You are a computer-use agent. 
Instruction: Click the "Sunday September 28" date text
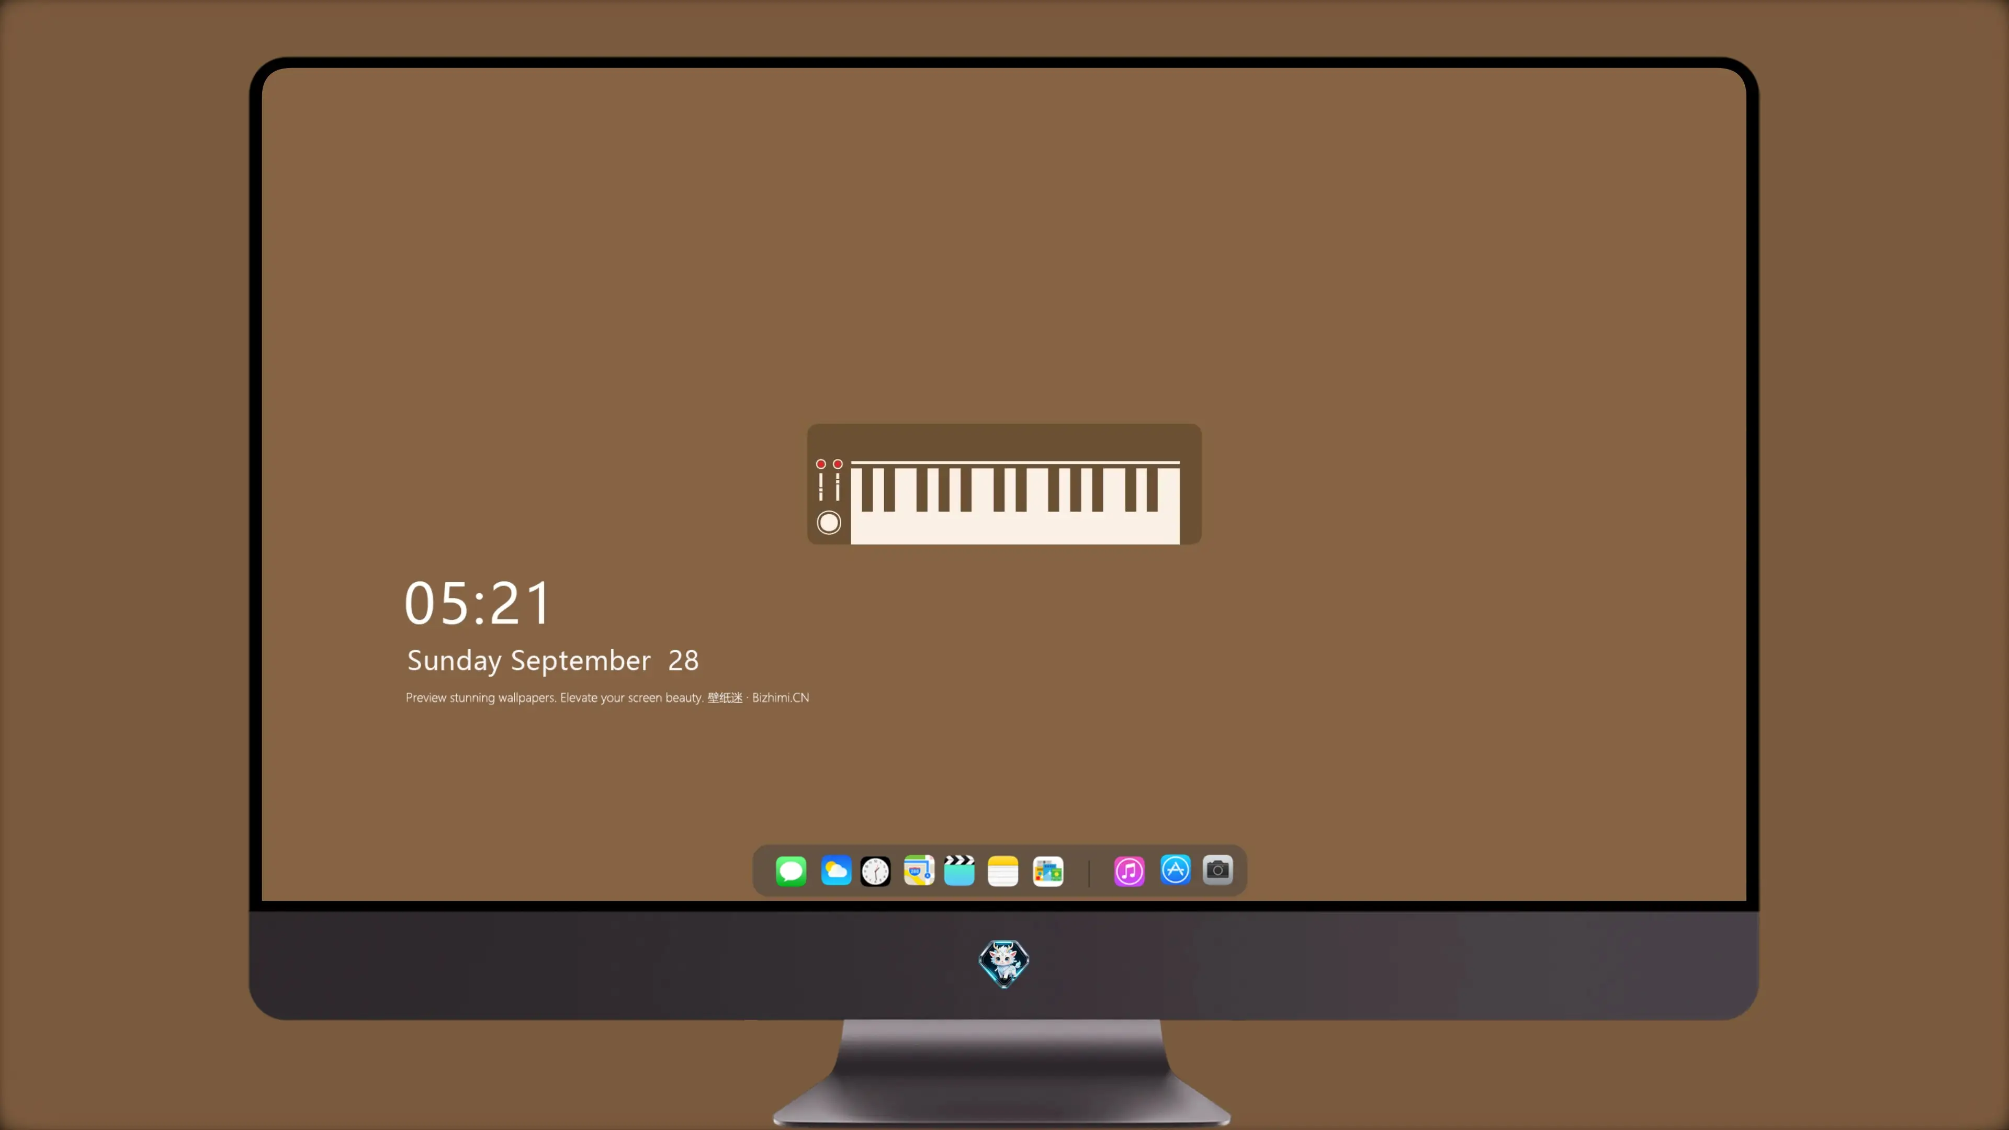[x=553, y=661]
